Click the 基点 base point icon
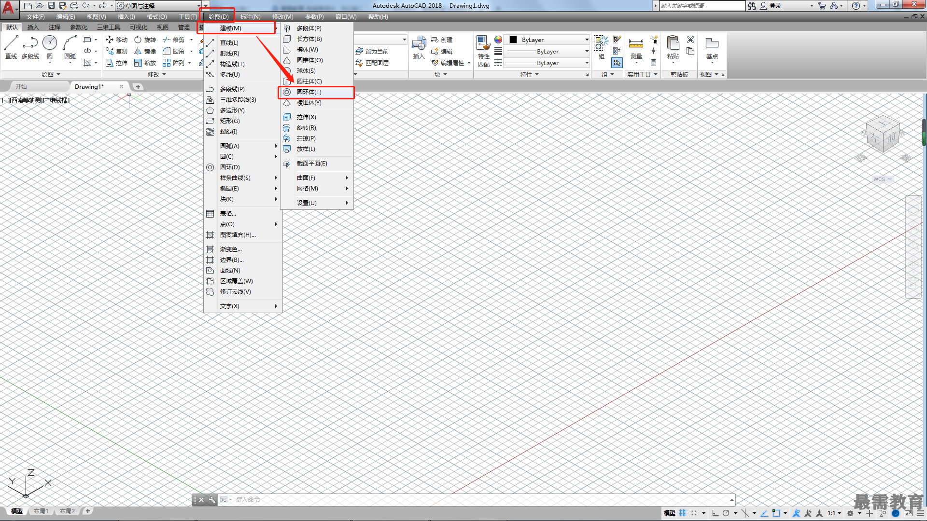 (712, 48)
